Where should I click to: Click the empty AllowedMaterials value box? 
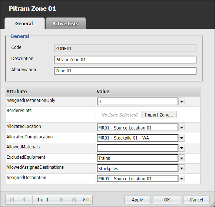[138, 148]
